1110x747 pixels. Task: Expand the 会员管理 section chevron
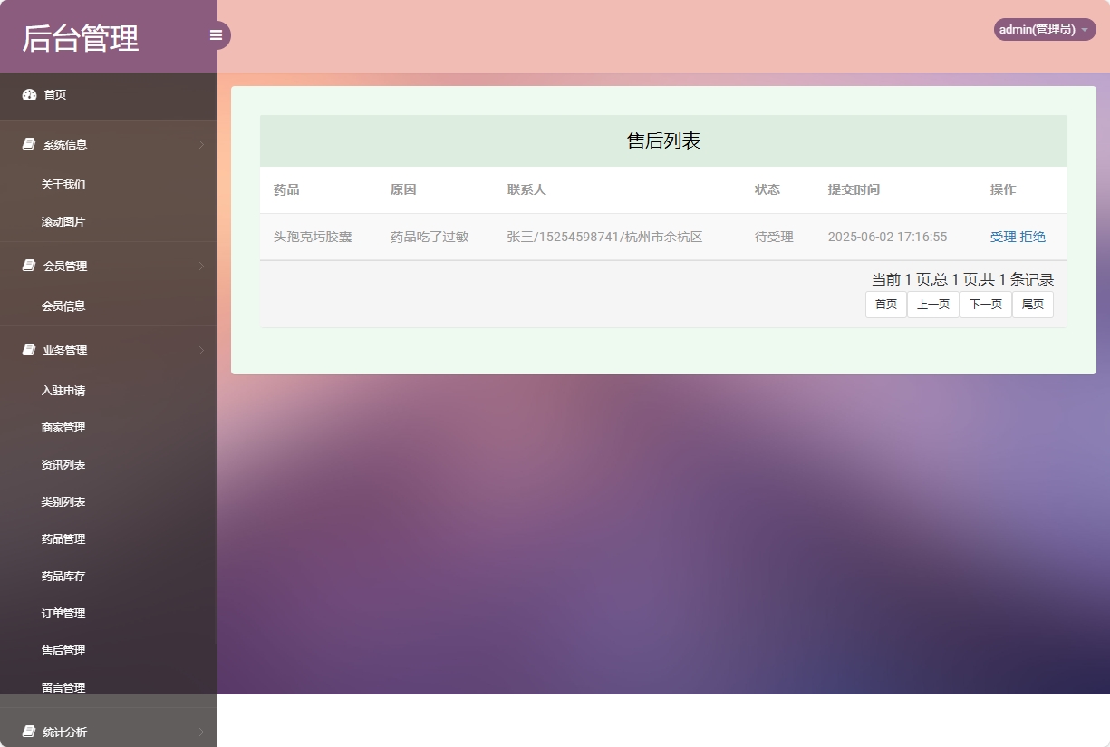201,266
